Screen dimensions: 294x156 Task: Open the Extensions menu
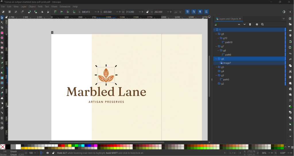65,7
